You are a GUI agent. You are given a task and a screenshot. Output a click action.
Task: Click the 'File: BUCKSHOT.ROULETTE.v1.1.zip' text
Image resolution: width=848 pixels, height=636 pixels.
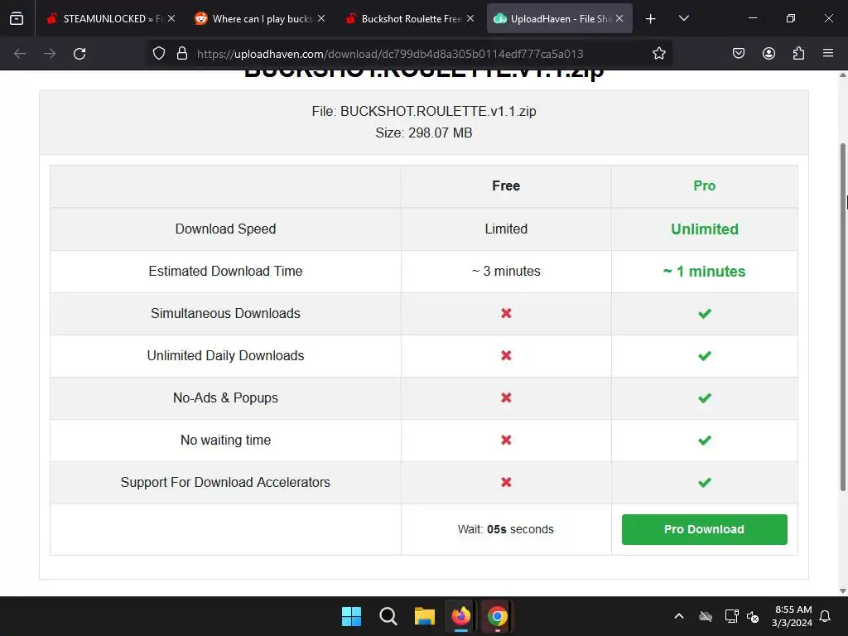pos(424,112)
